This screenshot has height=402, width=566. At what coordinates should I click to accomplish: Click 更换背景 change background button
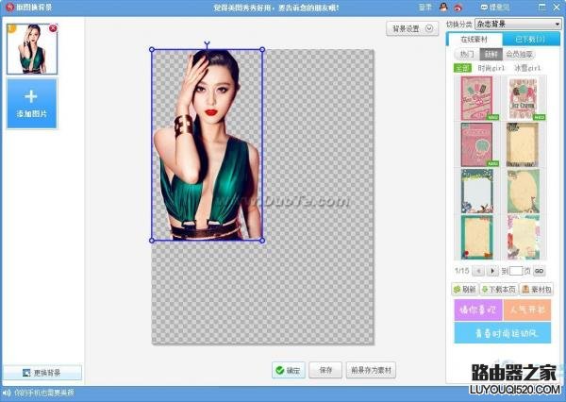pyautogui.click(x=42, y=373)
